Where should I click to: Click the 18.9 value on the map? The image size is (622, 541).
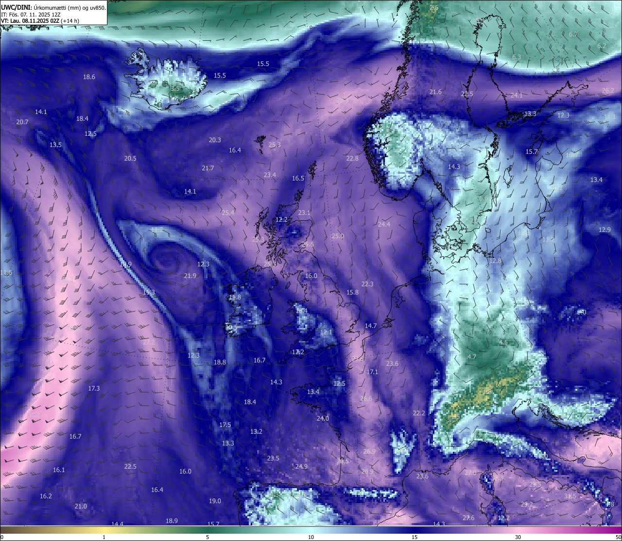[x=172, y=521]
